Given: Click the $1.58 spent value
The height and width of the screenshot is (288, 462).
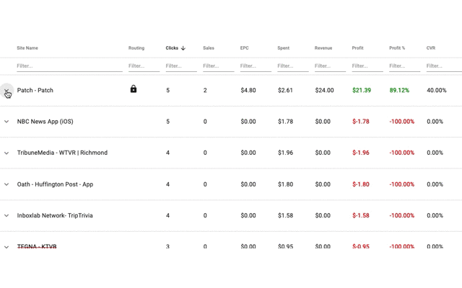Looking at the screenshot, I should pos(285,215).
